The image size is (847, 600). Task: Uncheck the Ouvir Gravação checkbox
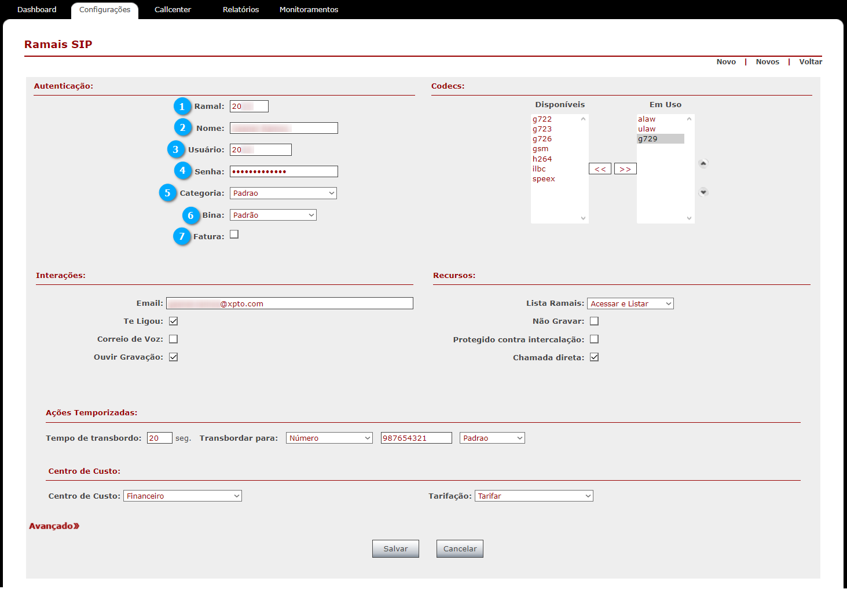(x=173, y=357)
